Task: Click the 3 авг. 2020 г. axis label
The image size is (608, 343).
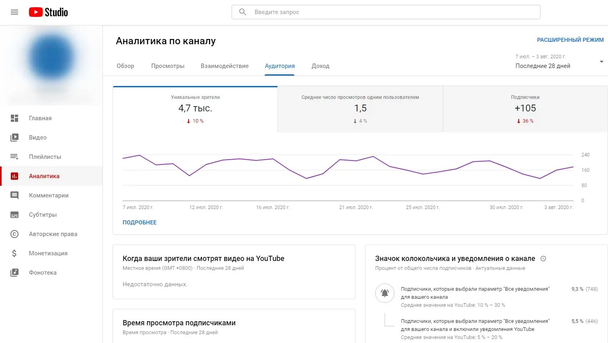Action: click(x=559, y=207)
